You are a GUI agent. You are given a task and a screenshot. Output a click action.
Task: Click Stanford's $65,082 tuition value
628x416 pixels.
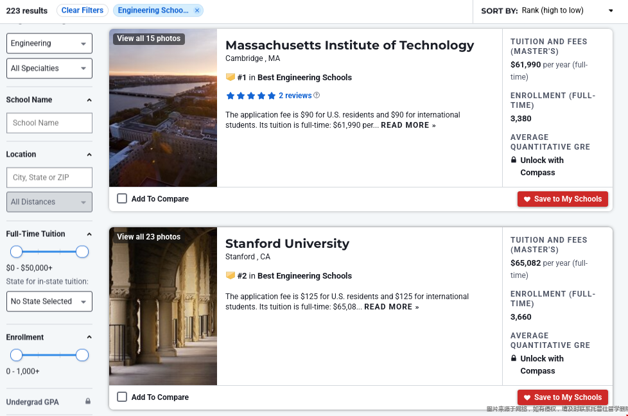[x=525, y=263]
